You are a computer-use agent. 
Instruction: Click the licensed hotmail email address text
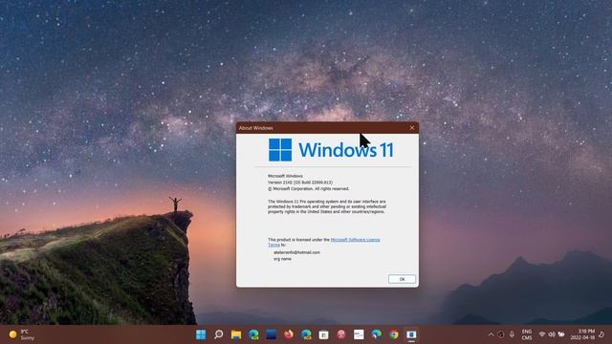click(296, 252)
